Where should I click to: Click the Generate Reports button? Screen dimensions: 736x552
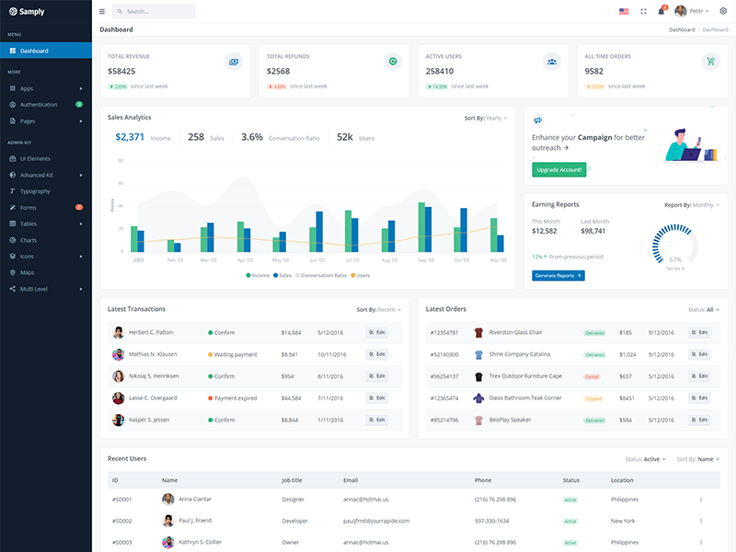coord(558,275)
